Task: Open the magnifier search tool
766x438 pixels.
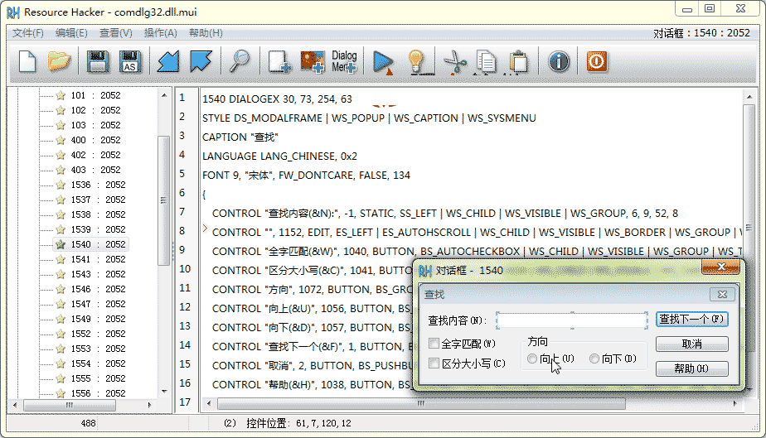Action: click(x=240, y=62)
